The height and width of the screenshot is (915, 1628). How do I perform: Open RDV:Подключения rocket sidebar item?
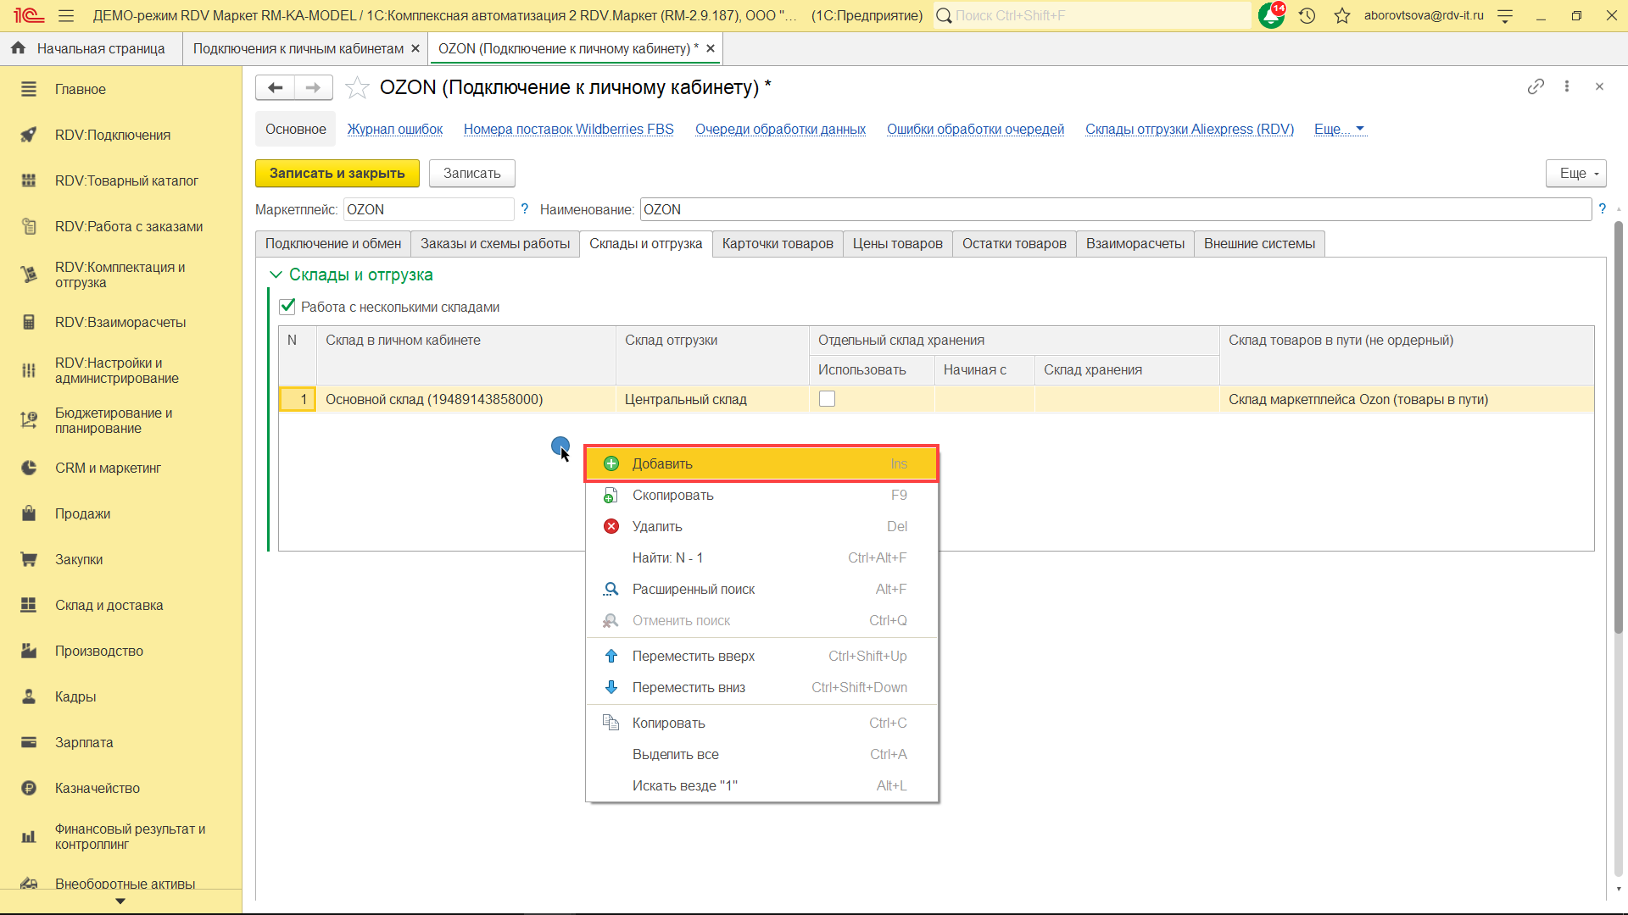click(112, 135)
